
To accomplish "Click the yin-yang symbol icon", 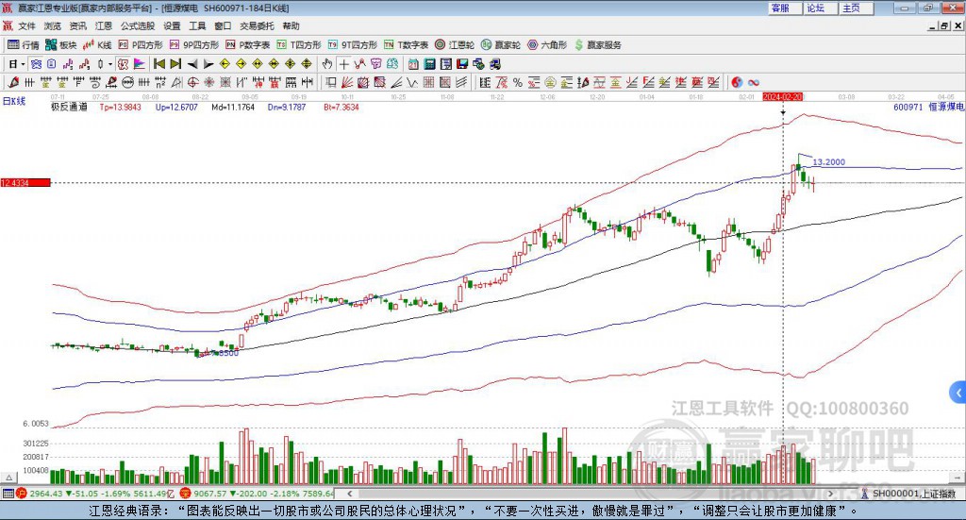I will [x=737, y=82].
